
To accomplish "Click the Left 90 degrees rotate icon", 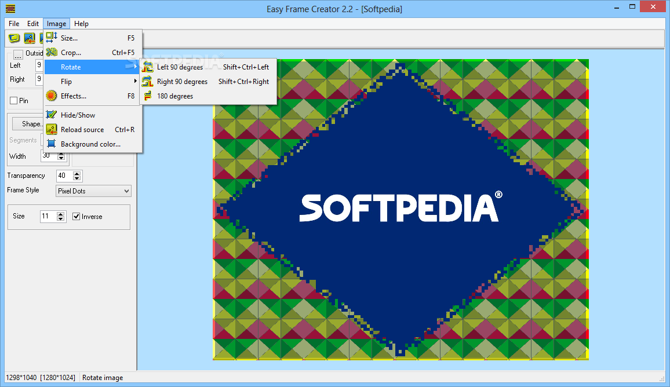I will coord(148,67).
